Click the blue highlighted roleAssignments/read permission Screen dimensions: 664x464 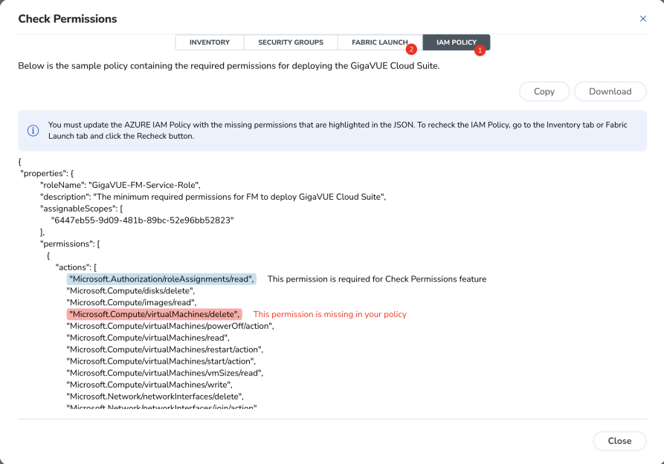(161, 279)
